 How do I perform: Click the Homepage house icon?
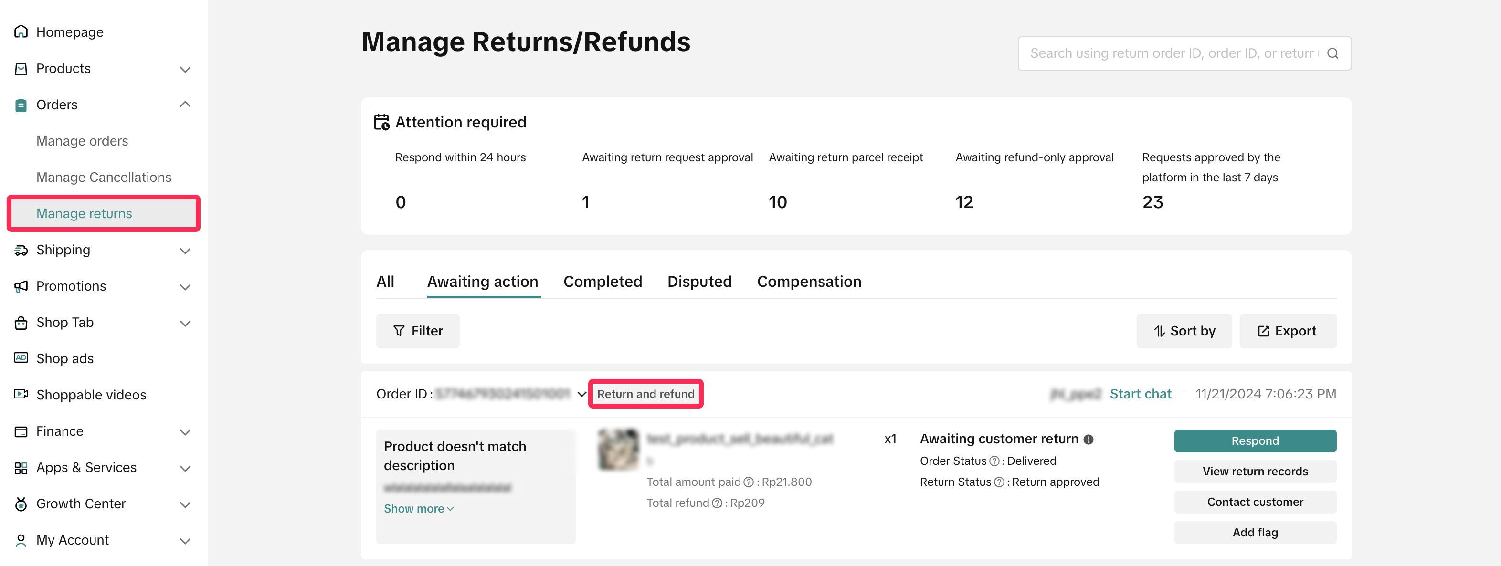[21, 31]
